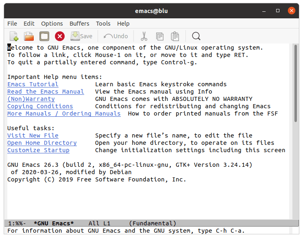303x238 pixels.
Task: Click the Undo toolbar button
Action: pos(116,36)
